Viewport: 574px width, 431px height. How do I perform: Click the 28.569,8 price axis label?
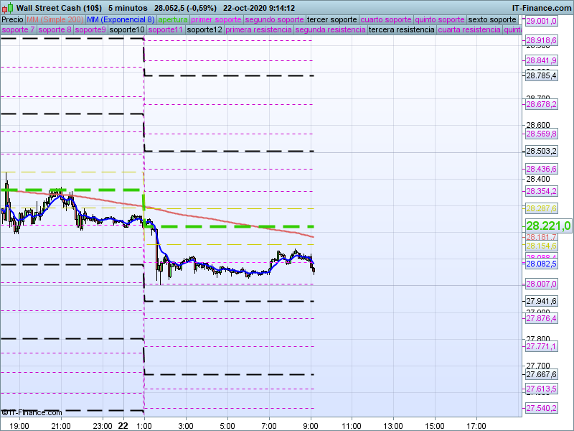point(542,134)
